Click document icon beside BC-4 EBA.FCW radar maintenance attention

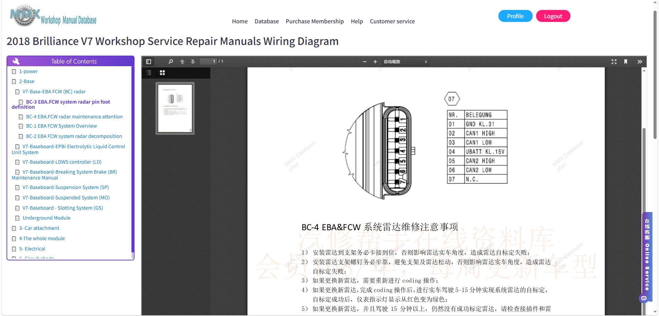pyautogui.click(x=21, y=117)
